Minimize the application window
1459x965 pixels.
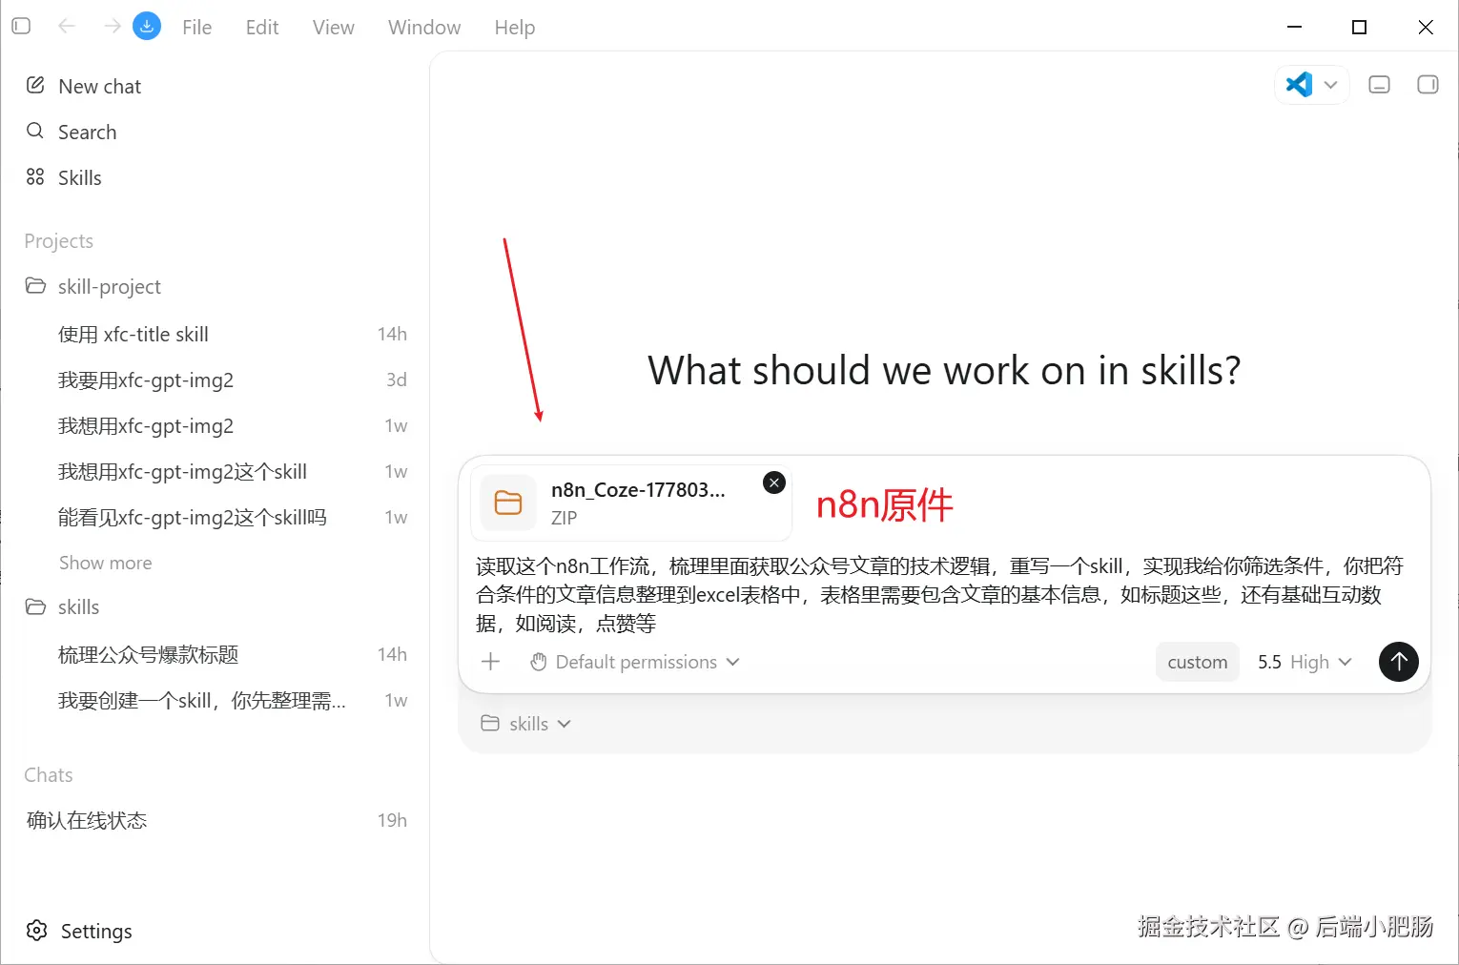point(1294,27)
